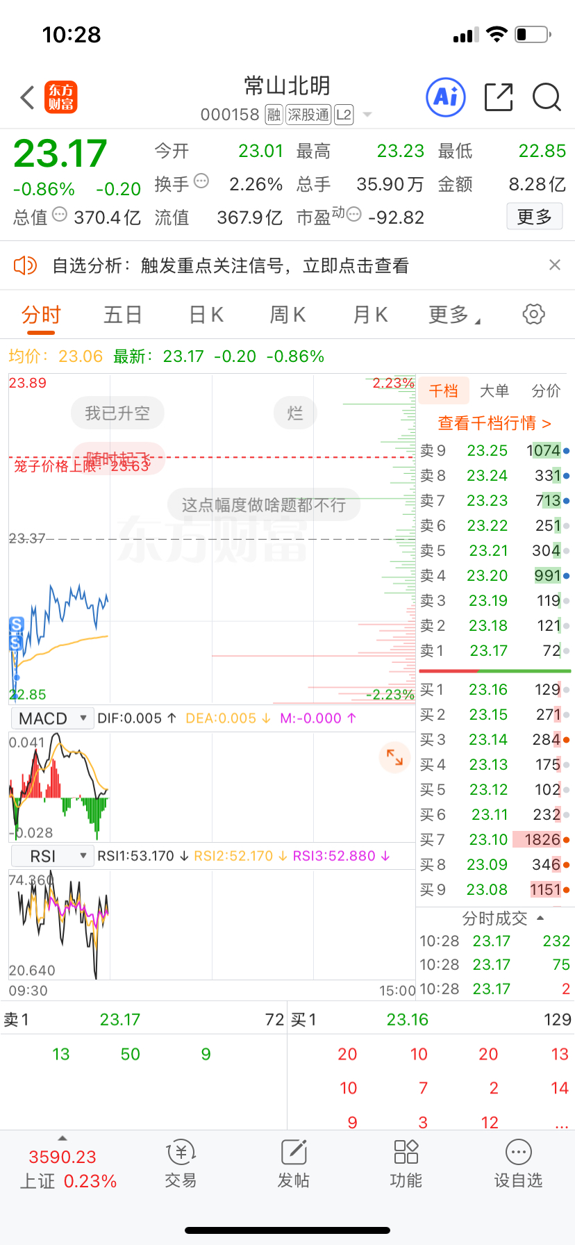Tap the 设自选 dots icon
The image size is (575, 1245).
pos(519,1153)
